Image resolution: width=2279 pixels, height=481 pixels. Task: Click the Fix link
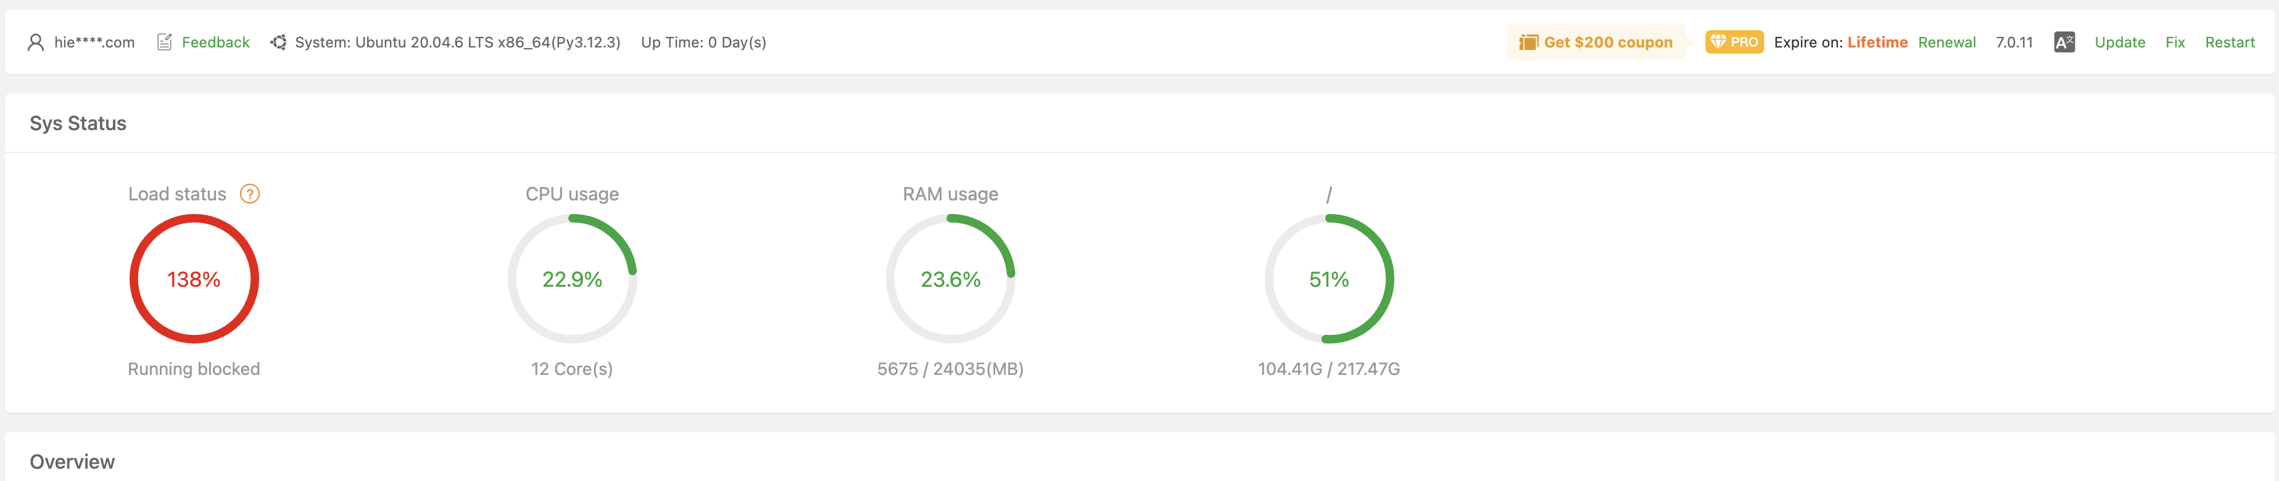coord(2175,43)
